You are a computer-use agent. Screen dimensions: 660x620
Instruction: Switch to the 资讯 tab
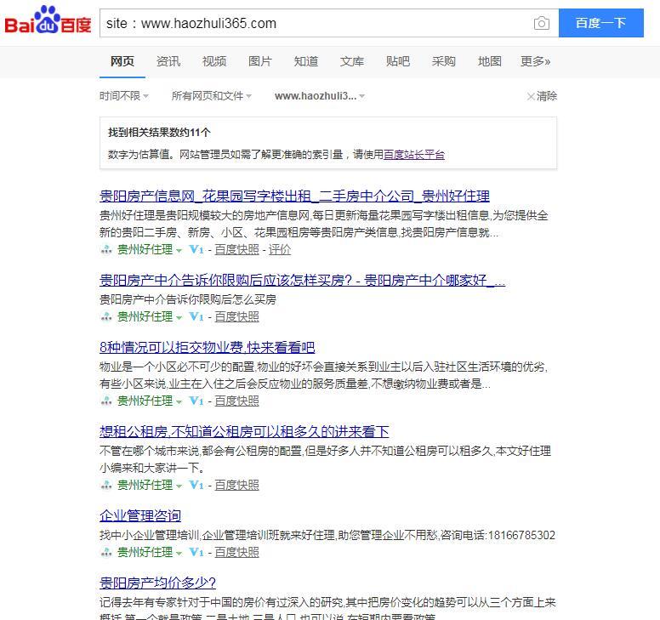pyautogui.click(x=168, y=61)
